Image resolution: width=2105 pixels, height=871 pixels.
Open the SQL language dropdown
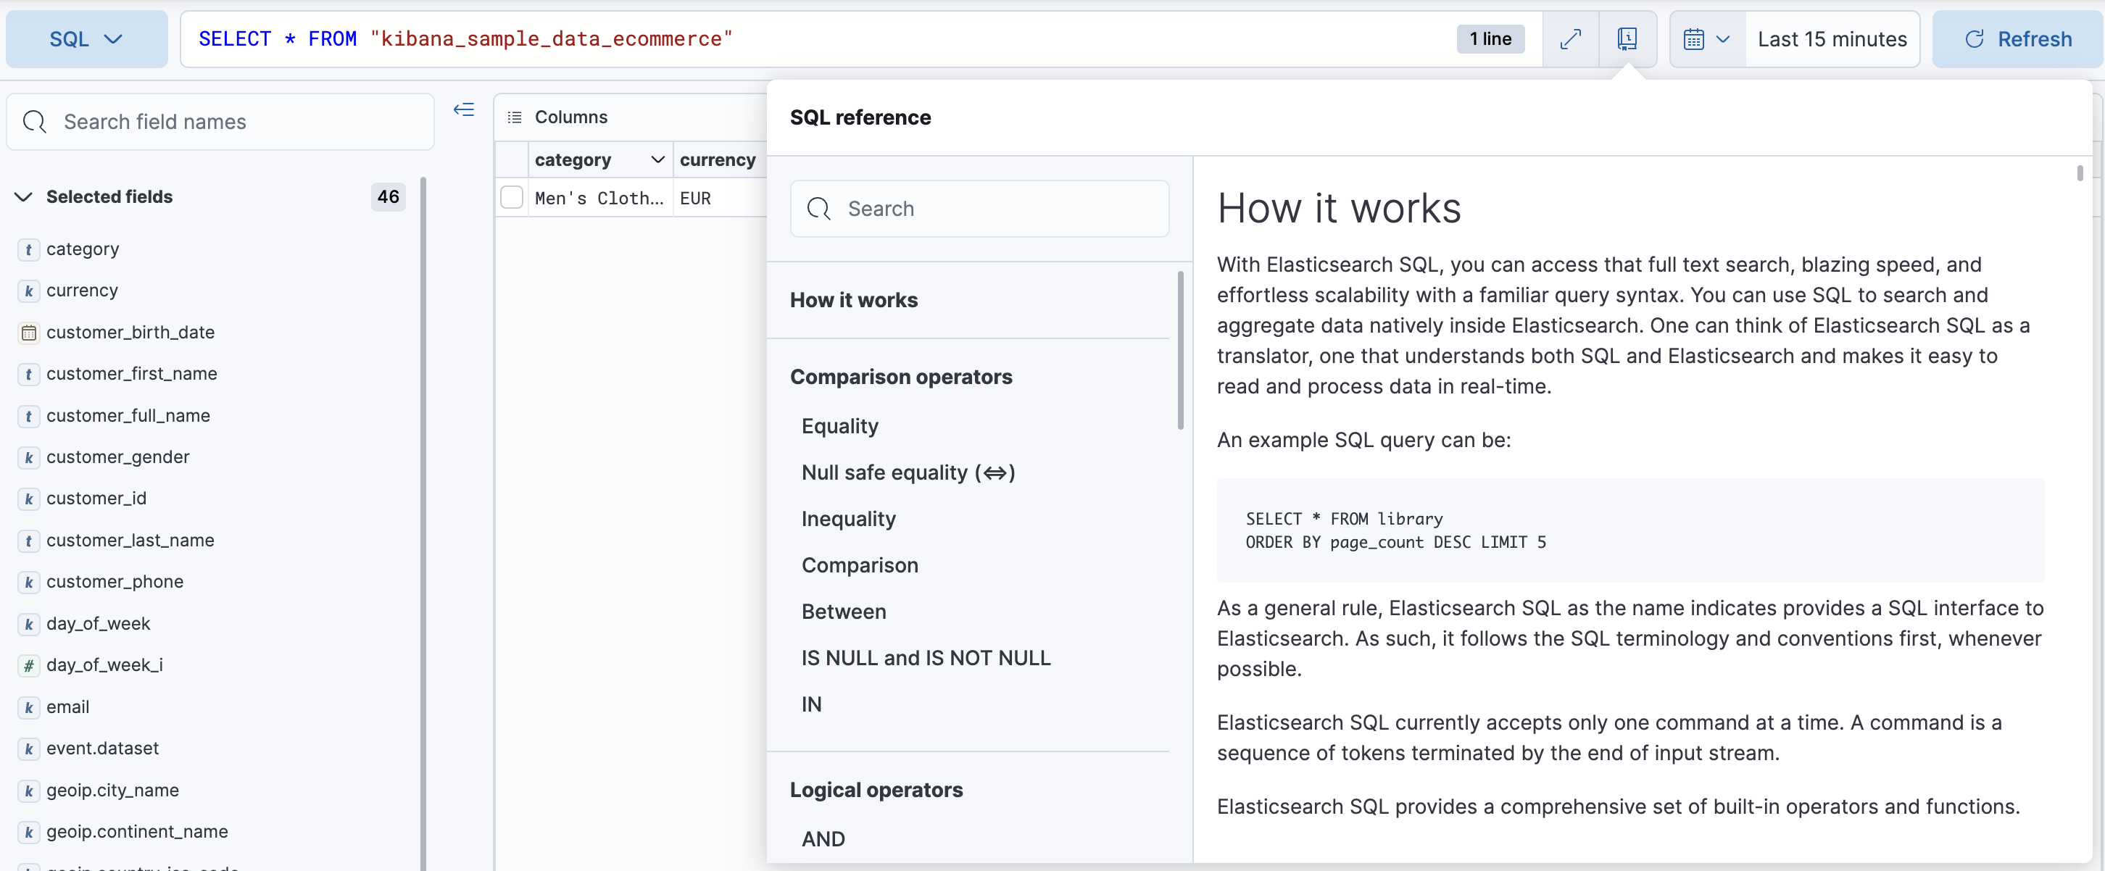click(85, 38)
